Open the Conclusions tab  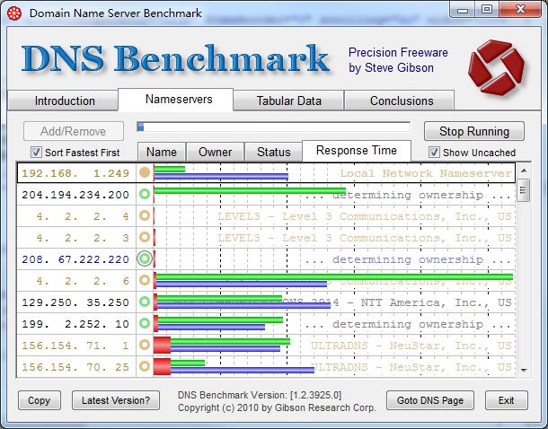(402, 101)
